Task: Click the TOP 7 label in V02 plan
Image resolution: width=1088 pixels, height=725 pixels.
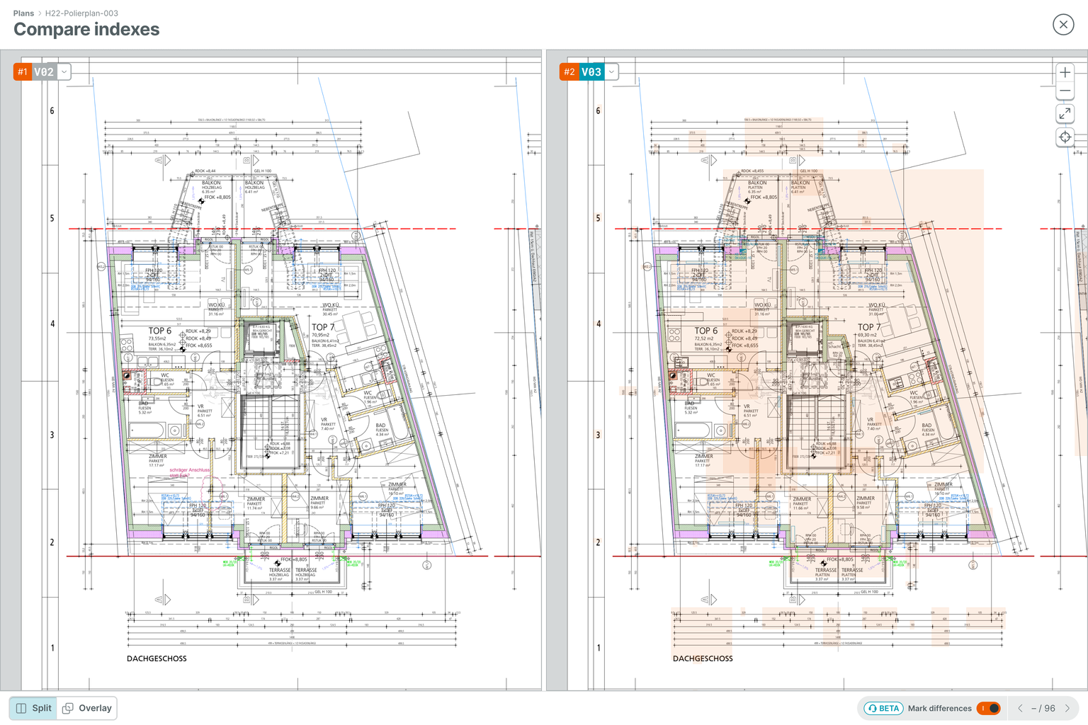Action: coord(323,327)
